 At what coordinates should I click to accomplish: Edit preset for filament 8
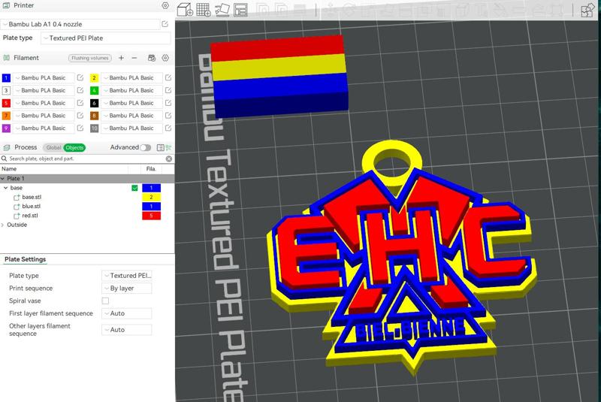click(168, 116)
